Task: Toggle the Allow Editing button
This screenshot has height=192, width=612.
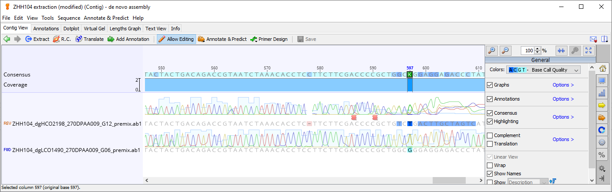Action: point(176,39)
